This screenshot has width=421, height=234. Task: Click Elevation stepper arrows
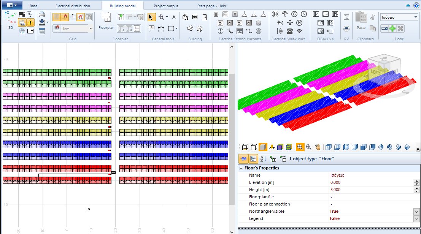click(416, 183)
